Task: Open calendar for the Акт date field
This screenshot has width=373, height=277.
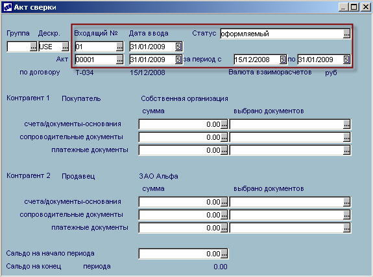Action: coord(178,59)
